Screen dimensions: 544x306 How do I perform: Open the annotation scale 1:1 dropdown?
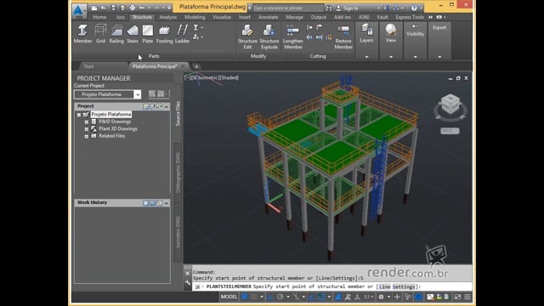(368, 297)
